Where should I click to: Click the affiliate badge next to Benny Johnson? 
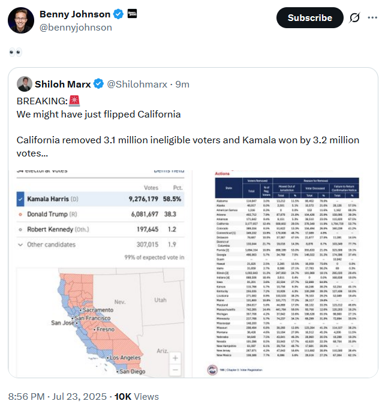coord(132,14)
